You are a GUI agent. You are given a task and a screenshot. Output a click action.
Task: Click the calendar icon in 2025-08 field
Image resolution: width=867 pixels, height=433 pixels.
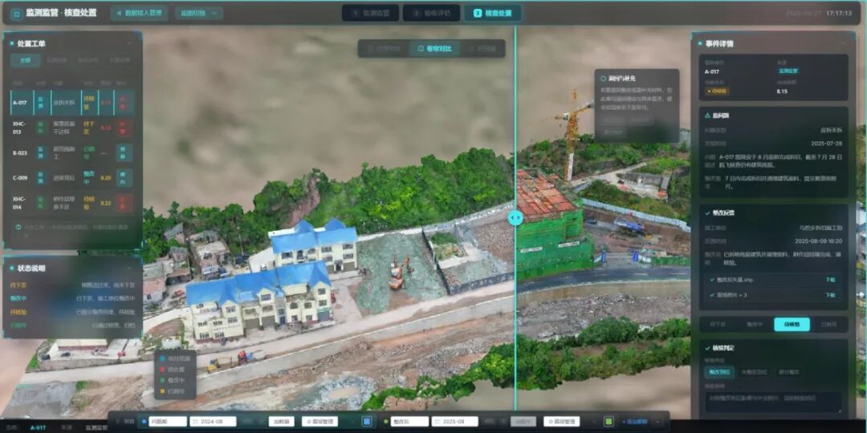(x=438, y=422)
